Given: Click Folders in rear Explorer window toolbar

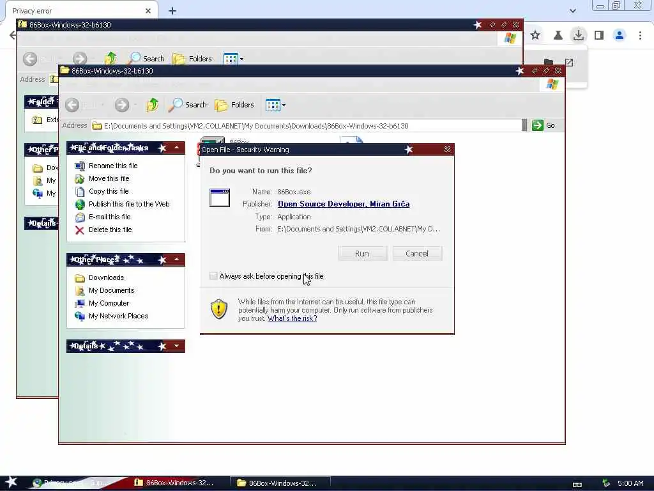Looking at the screenshot, I should click(192, 59).
